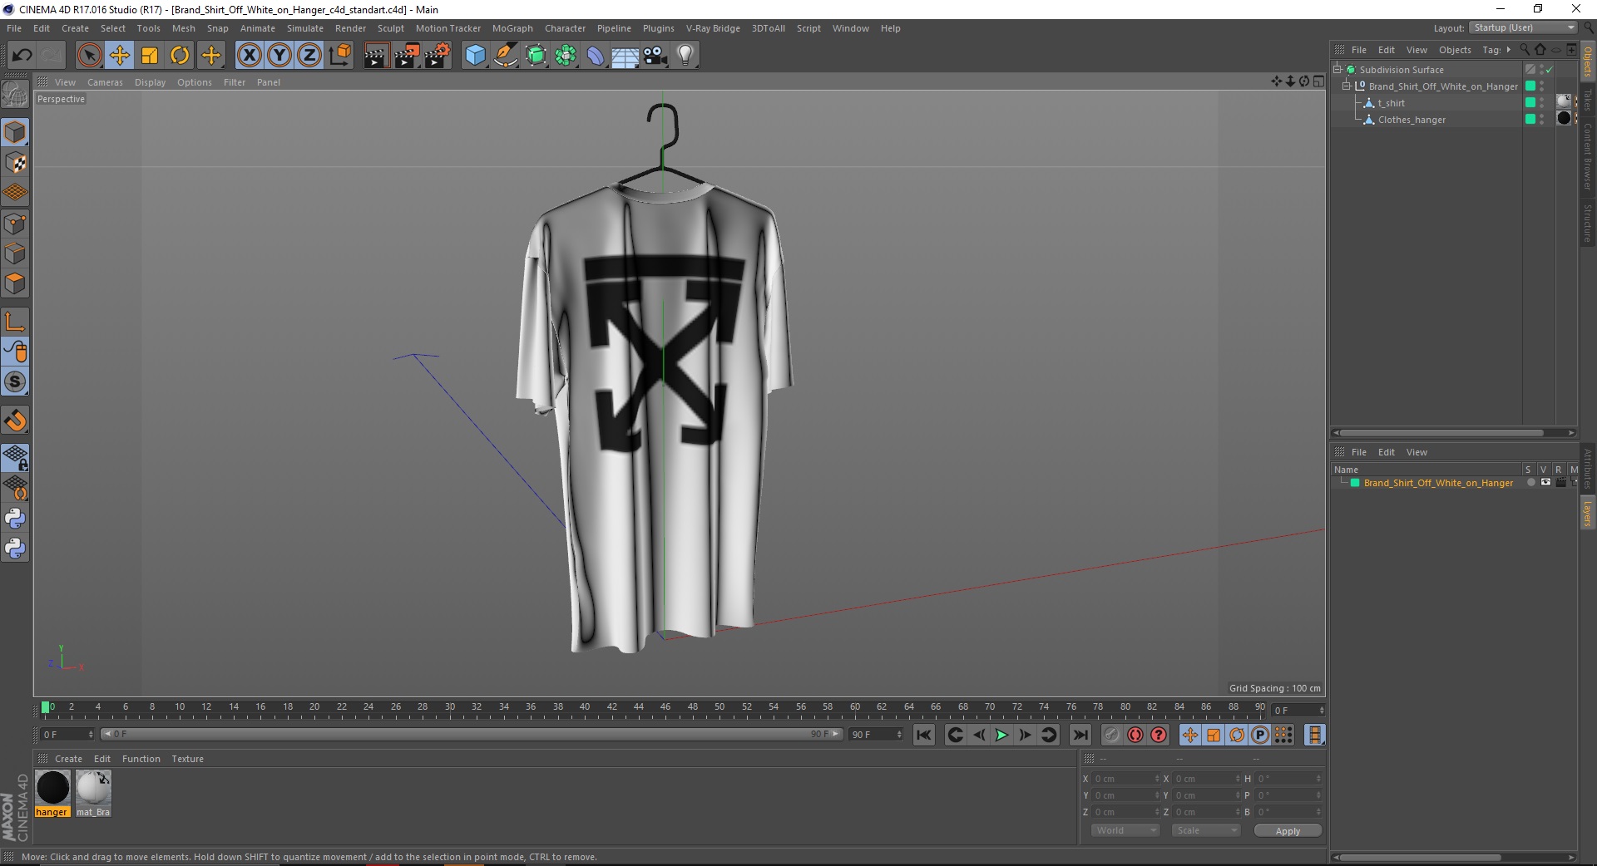Render the active view
Viewport: 1597px width, 866px height.
(376, 56)
